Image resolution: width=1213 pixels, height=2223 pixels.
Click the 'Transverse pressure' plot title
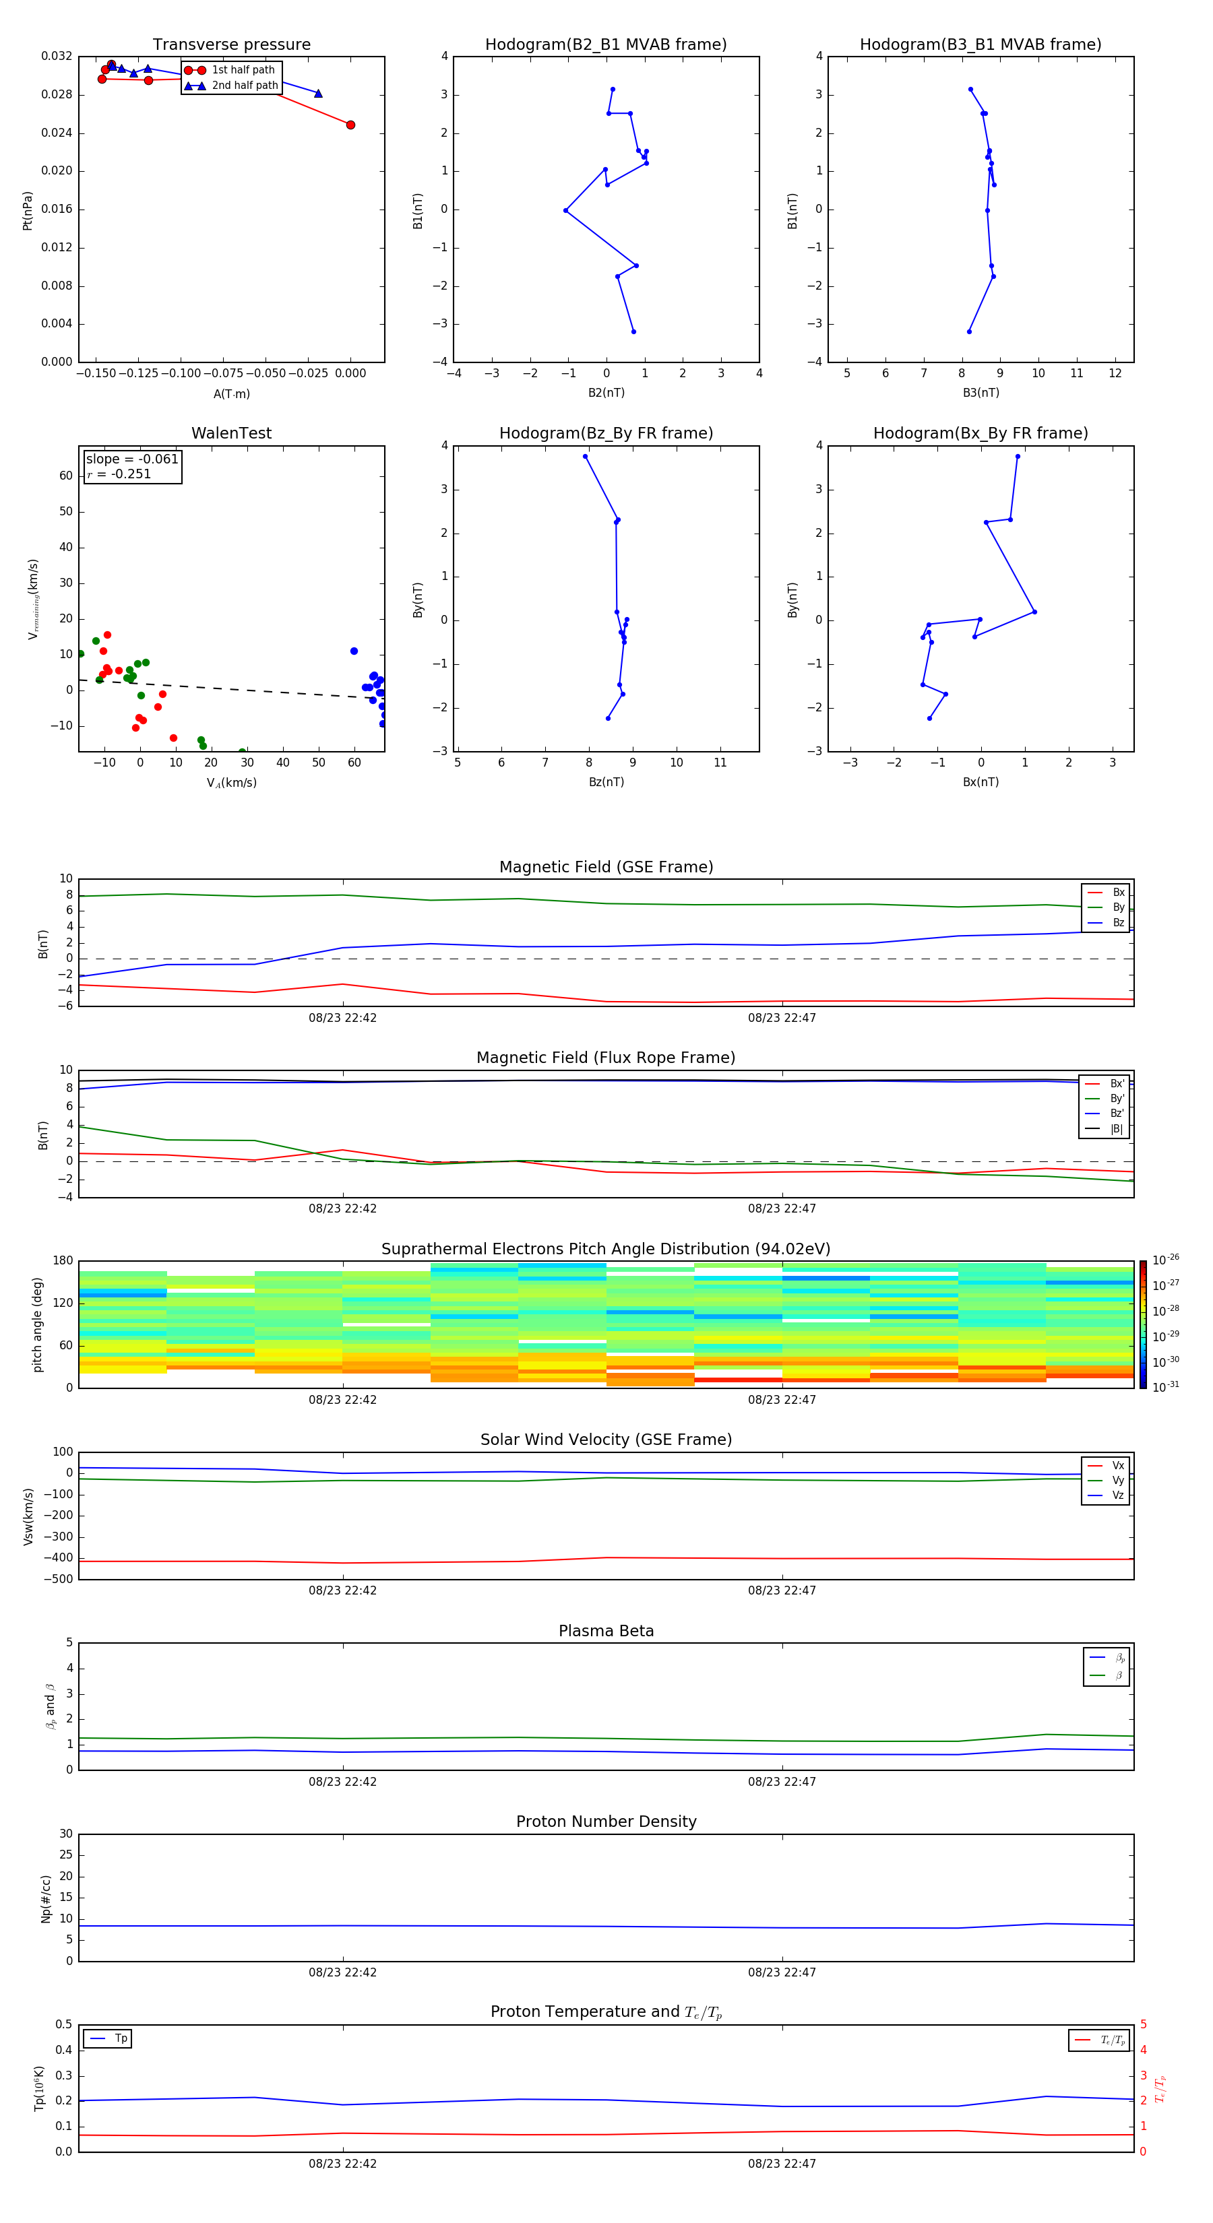tap(231, 45)
